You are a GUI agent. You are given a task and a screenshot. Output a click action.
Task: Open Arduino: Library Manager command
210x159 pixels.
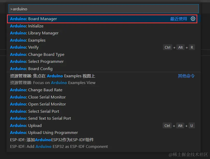(x=104, y=33)
